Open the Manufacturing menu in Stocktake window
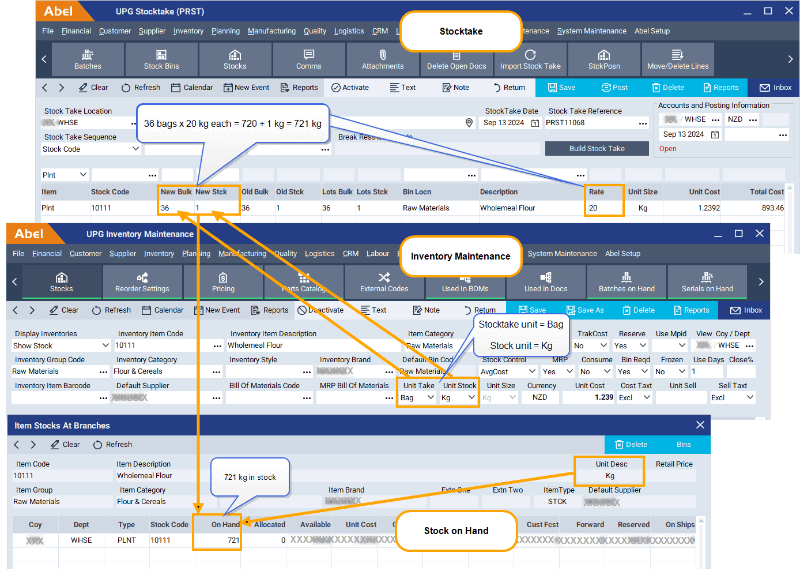 (x=271, y=31)
